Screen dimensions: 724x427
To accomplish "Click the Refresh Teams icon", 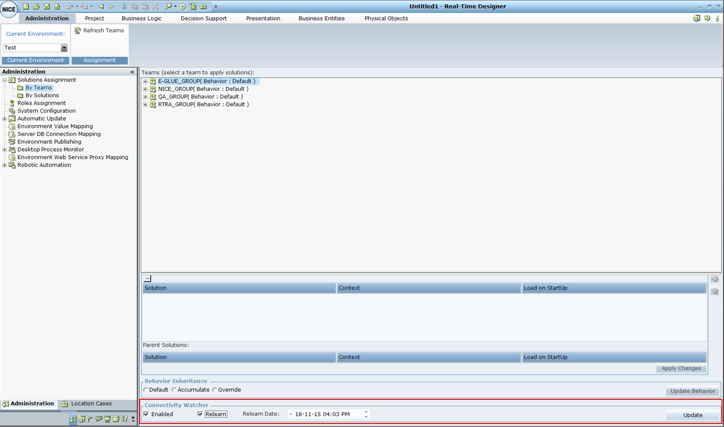I will 78,31.
